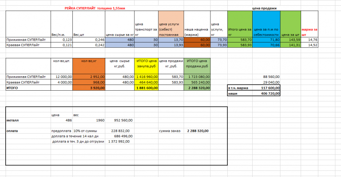The height and width of the screenshot is (177, 341).
Task: Select the cell containing 73,70
Action: pos(219,40)
